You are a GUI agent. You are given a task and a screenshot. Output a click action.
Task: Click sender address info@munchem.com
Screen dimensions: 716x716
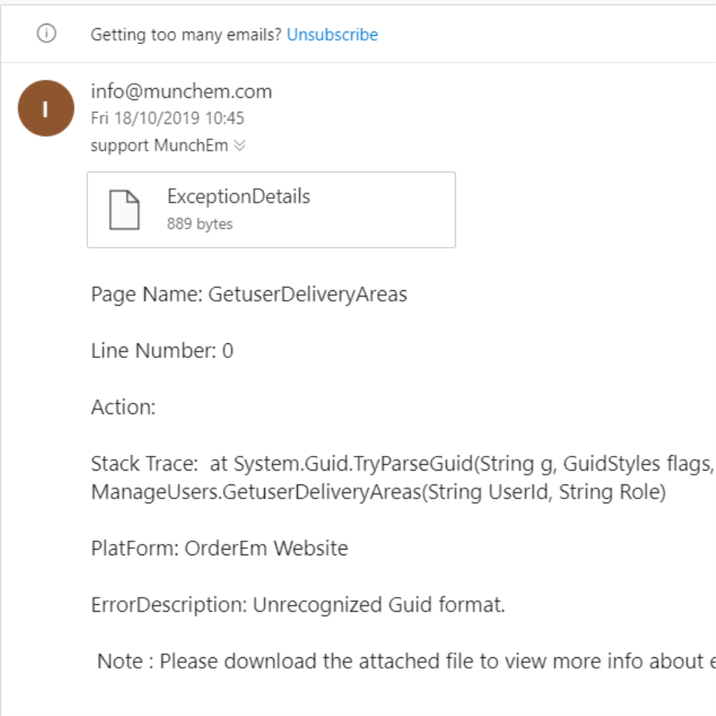coord(181,91)
